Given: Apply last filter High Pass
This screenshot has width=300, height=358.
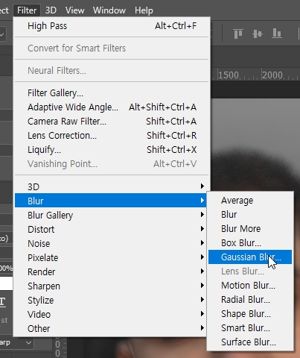Looking at the screenshot, I should [112, 26].
